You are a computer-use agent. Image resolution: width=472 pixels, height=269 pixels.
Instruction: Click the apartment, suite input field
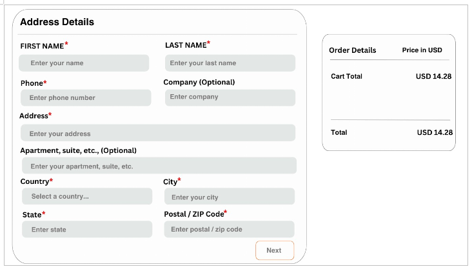click(159, 166)
